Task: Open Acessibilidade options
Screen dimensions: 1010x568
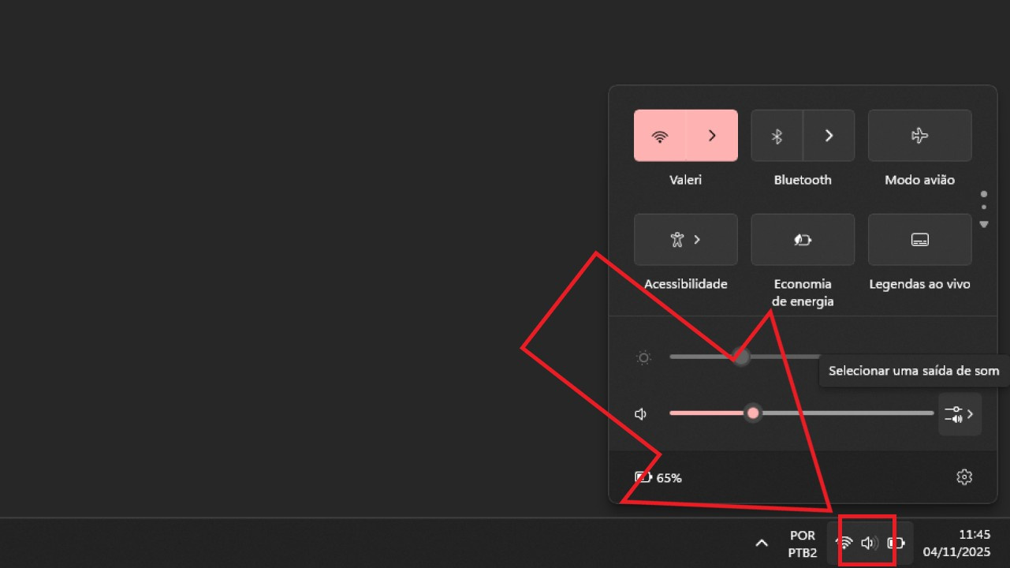Action: point(686,240)
